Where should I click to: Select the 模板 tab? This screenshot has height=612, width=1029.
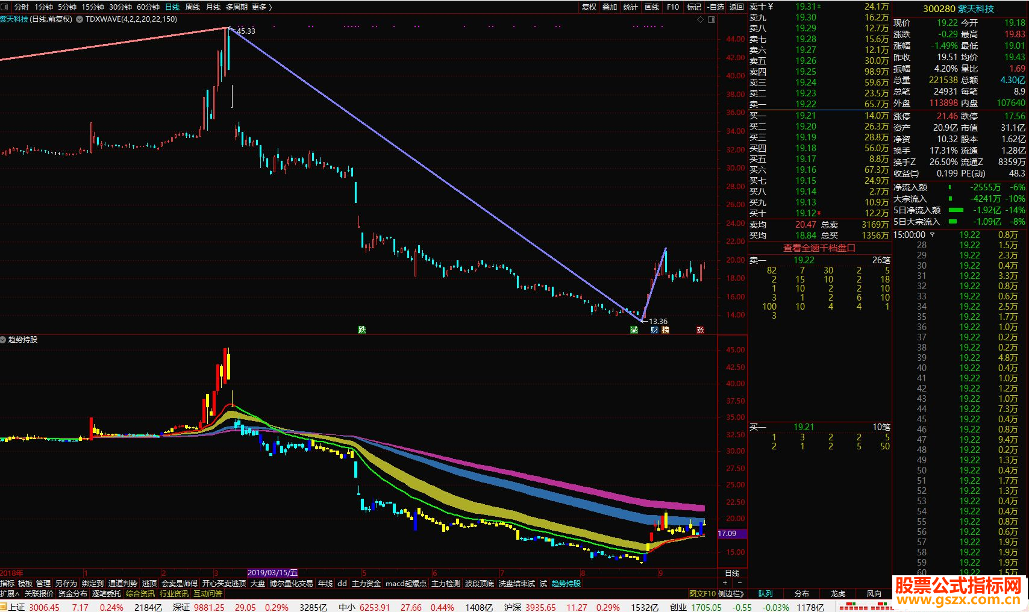[x=25, y=583]
